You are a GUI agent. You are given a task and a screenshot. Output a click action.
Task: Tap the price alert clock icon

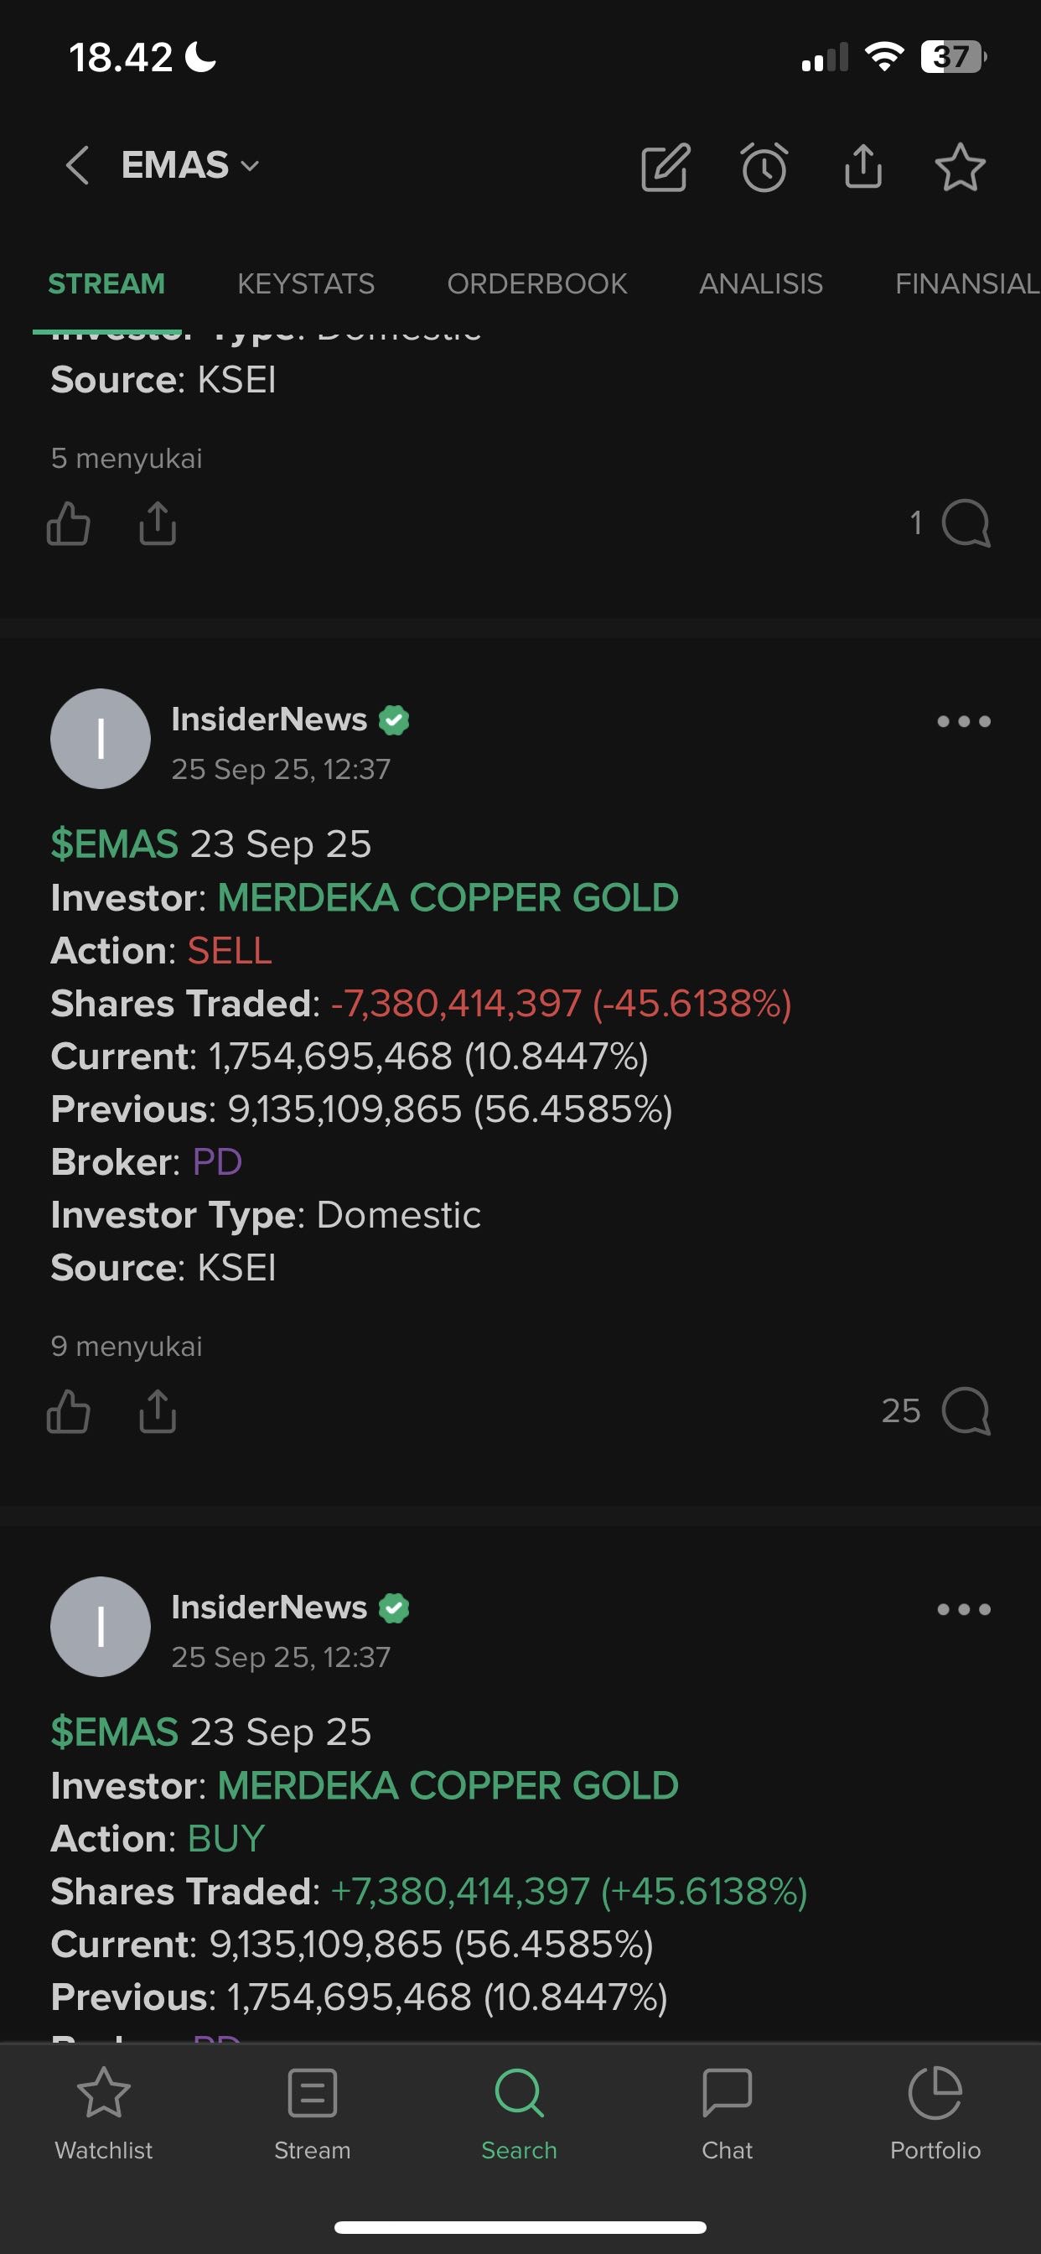click(x=764, y=167)
